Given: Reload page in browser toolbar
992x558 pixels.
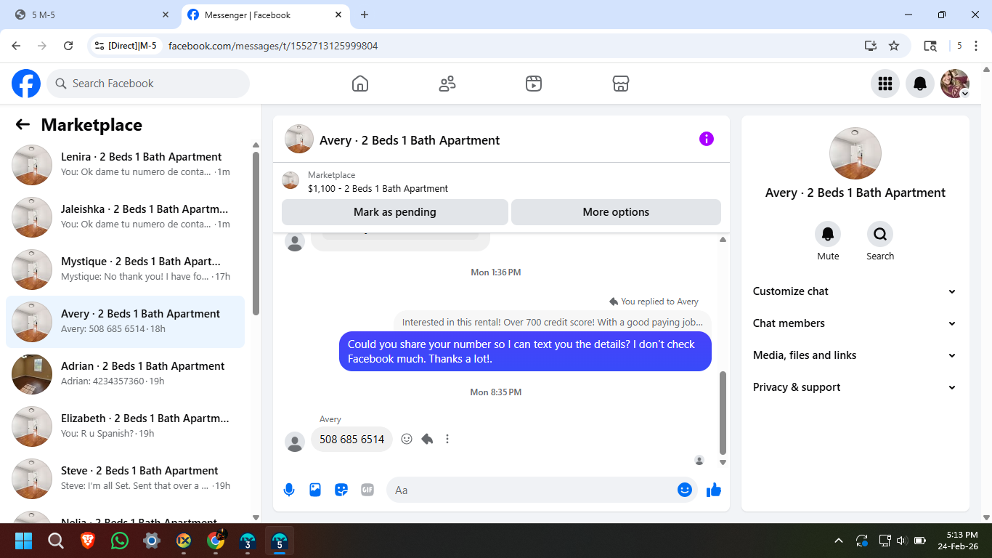Looking at the screenshot, I should (68, 46).
